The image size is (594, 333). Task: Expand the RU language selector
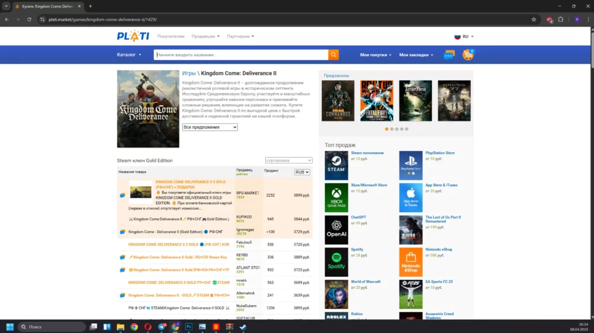click(464, 36)
